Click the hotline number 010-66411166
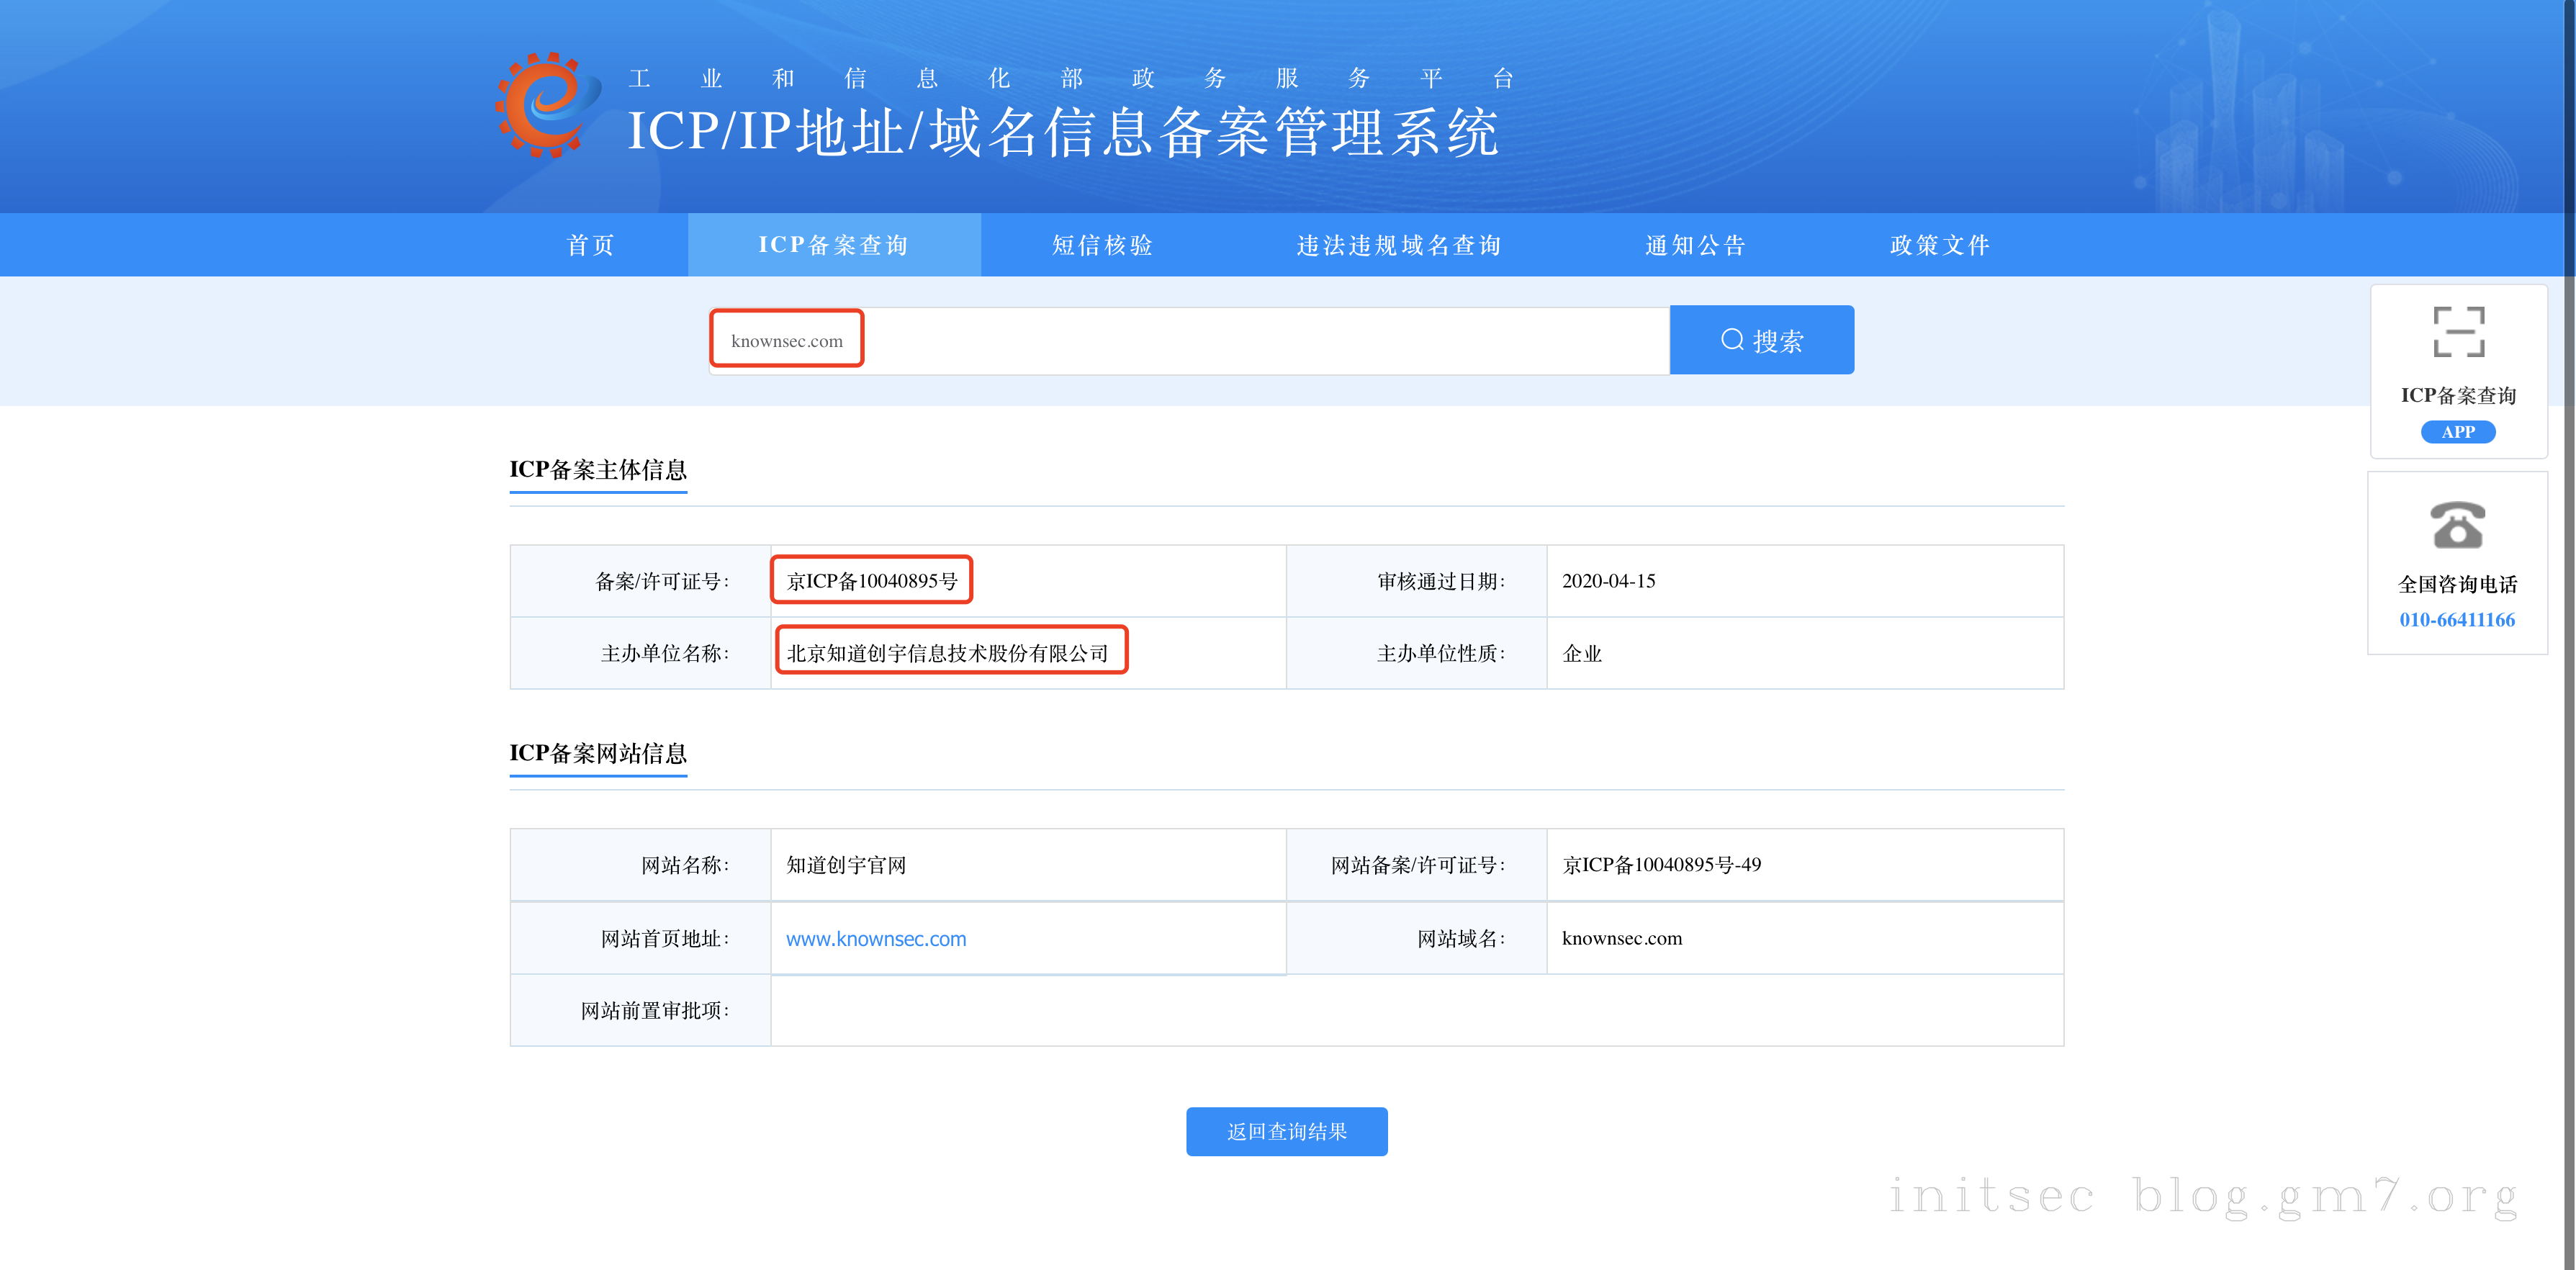2576x1270 pixels. click(x=2457, y=620)
